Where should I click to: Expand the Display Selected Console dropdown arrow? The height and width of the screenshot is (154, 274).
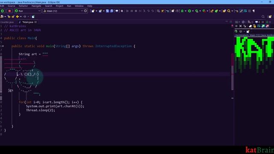[x=244, y=31]
